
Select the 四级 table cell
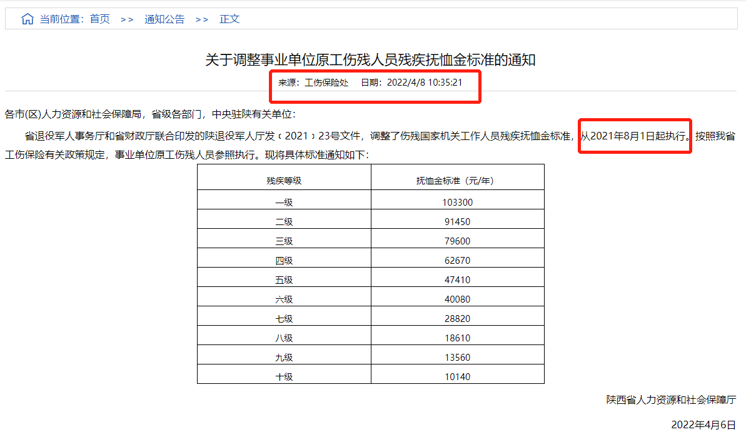pos(284,258)
